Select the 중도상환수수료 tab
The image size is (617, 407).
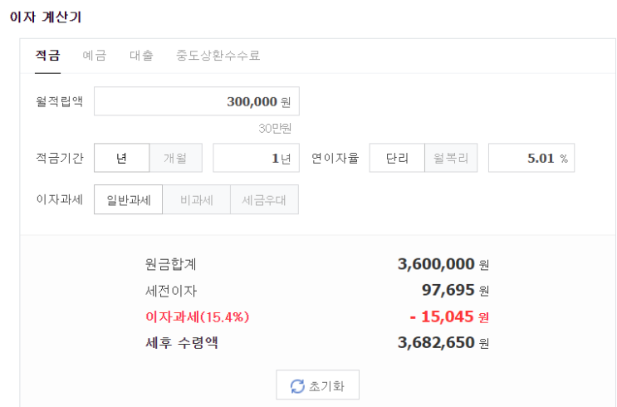[218, 56]
